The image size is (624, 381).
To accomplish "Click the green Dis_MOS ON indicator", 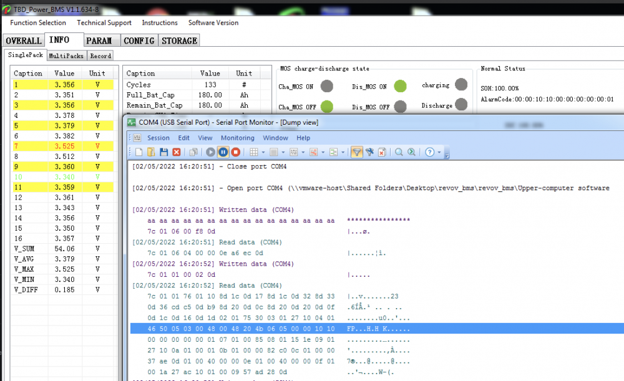I will coord(401,86).
